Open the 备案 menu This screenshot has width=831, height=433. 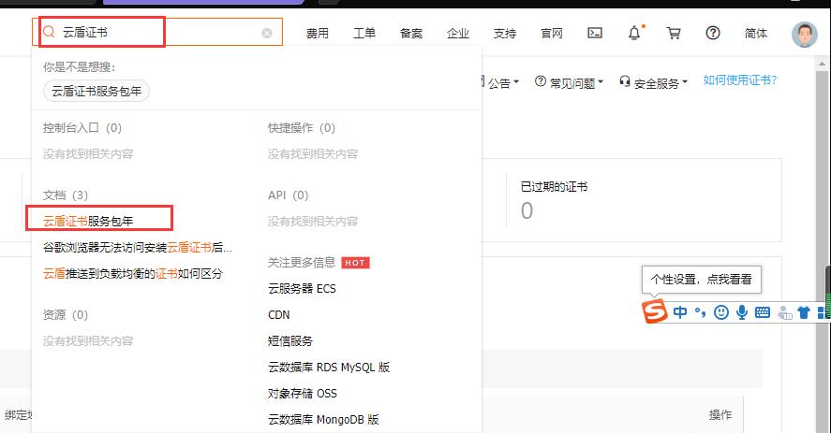pos(410,34)
